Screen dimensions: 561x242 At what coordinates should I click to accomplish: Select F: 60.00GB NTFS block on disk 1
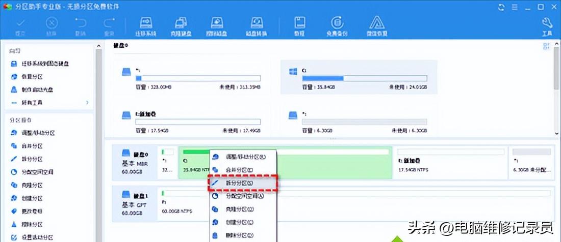point(356,204)
